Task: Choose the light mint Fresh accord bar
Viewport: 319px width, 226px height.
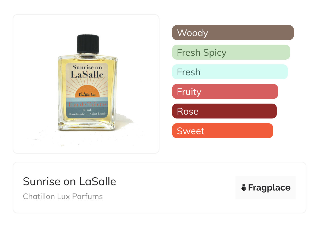Action: point(230,72)
